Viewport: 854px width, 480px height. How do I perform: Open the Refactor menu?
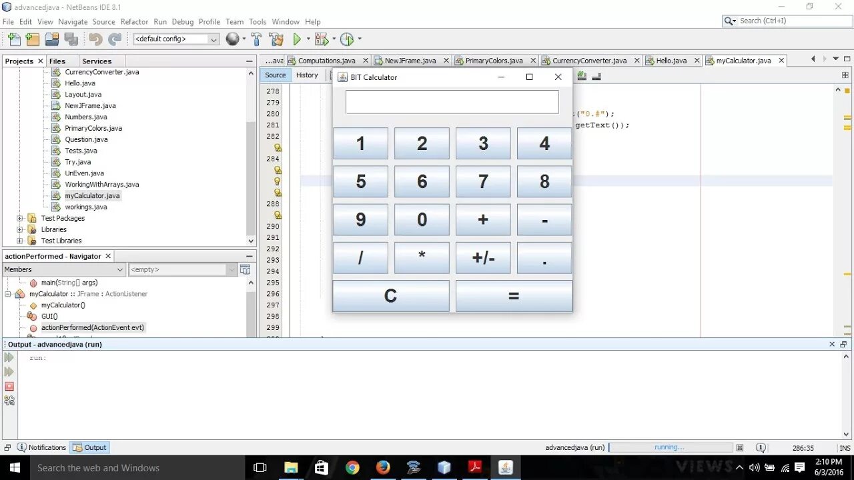[134, 21]
